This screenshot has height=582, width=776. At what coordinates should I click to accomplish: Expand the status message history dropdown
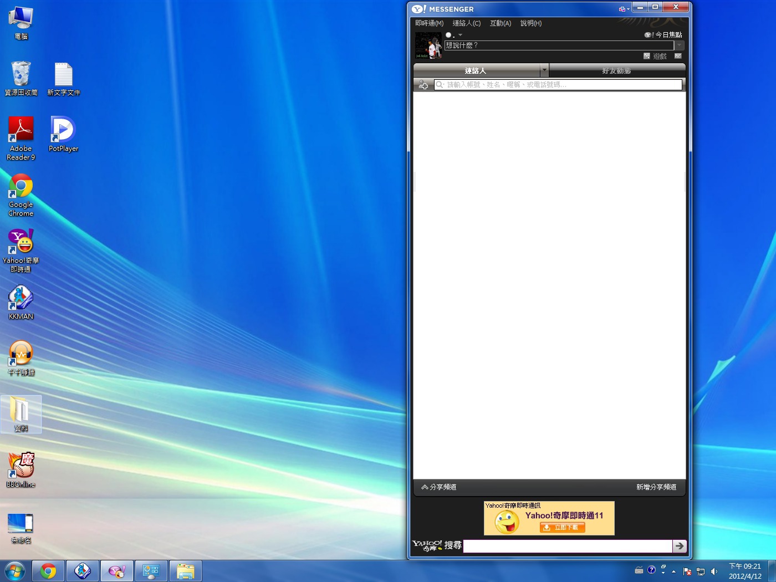pyautogui.click(x=680, y=45)
